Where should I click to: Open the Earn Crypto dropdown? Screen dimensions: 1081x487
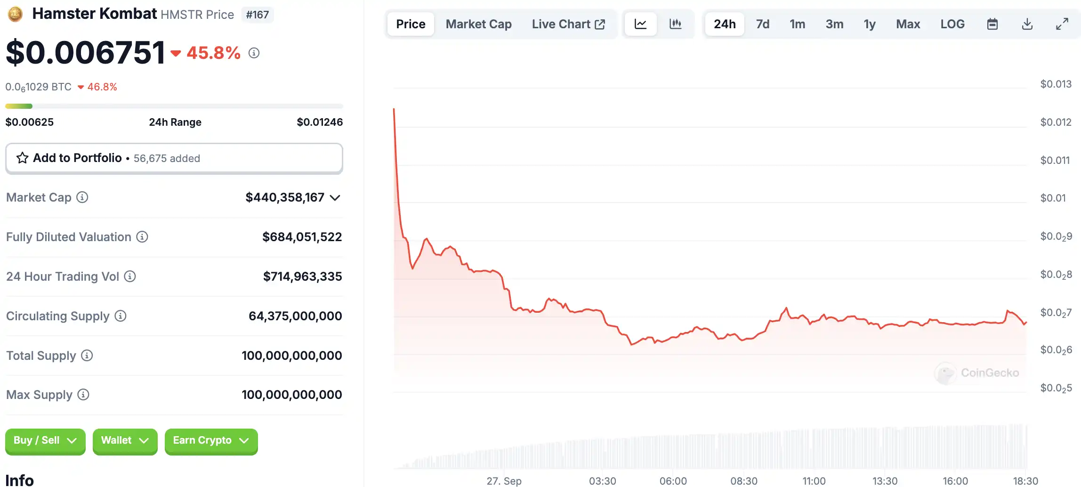pyautogui.click(x=211, y=441)
